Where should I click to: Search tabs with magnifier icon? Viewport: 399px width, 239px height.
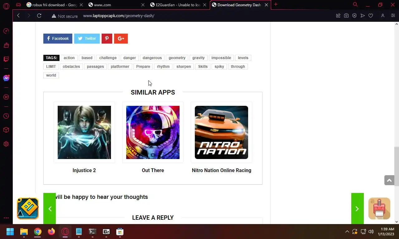pos(355,4)
